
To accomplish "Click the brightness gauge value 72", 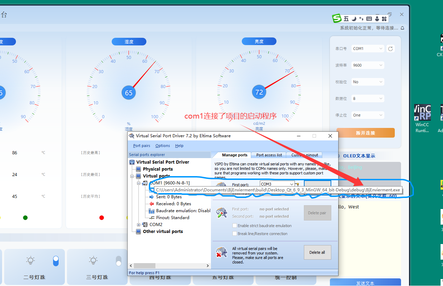I will click(259, 92).
